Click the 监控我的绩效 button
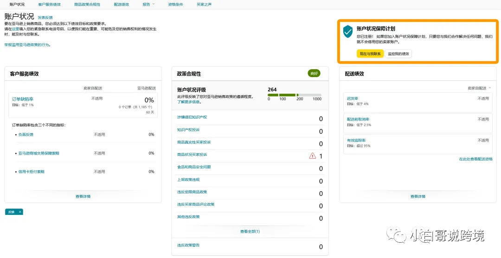 398,54
